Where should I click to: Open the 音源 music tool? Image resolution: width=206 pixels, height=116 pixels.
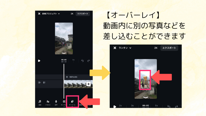[x=40, y=103]
